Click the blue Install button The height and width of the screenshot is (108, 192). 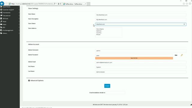(x=107, y=86)
